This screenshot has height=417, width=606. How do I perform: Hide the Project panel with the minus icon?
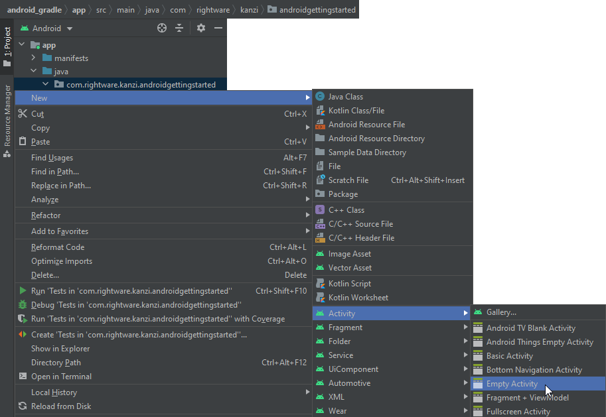218,28
